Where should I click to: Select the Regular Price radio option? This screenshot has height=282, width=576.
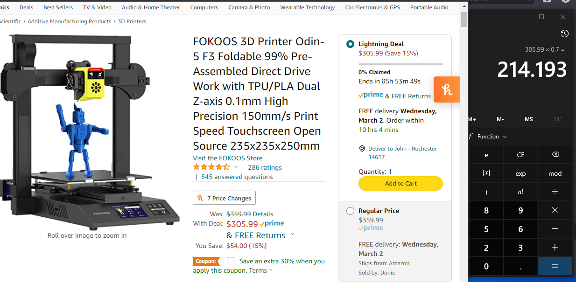point(350,211)
